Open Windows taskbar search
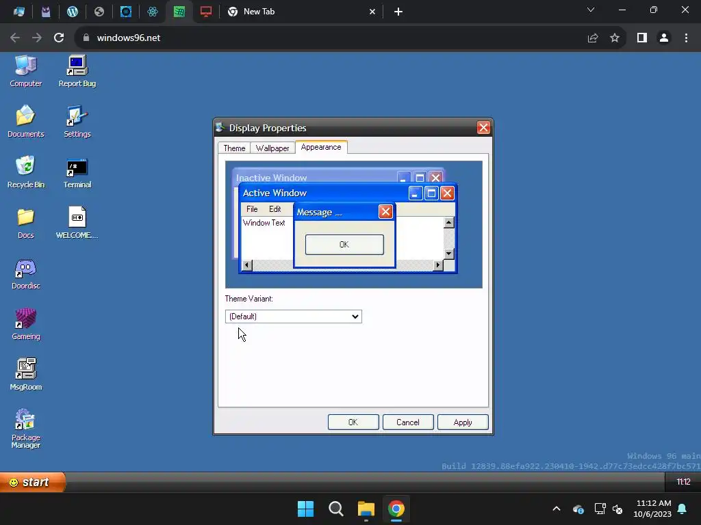 pyautogui.click(x=335, y=509)
